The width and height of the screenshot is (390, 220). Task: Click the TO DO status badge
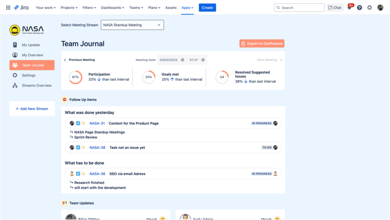267,147
